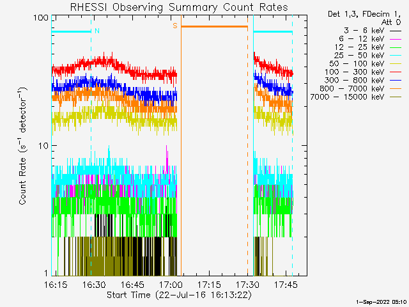This screenshot has width=409, height=307.
Task: Click the plot title 'RHESSI Observing Summary Count Rates'
Action: (x=179, y=7)
